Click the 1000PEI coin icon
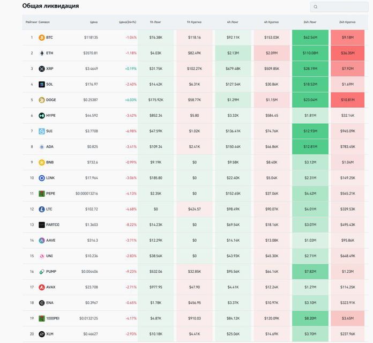The width and height of the screenshot is (373, 343). point(42,318)
